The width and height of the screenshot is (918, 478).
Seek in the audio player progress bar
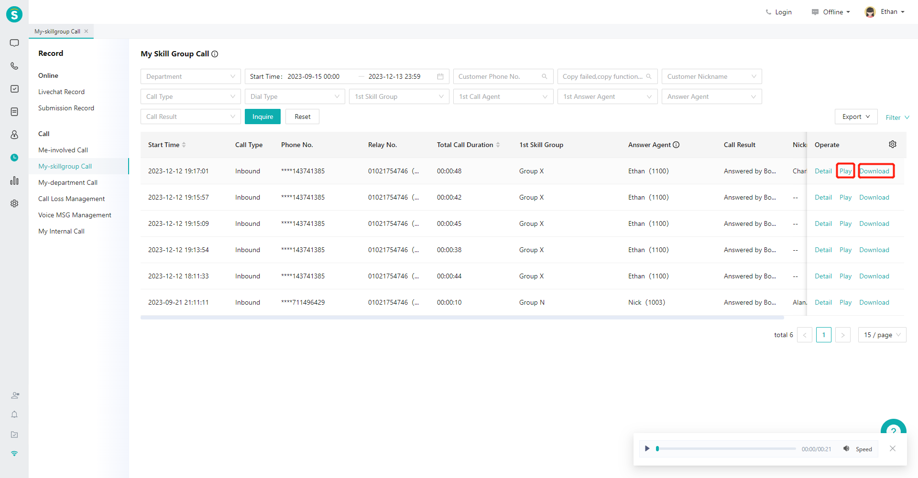click(x=726, y=449)
